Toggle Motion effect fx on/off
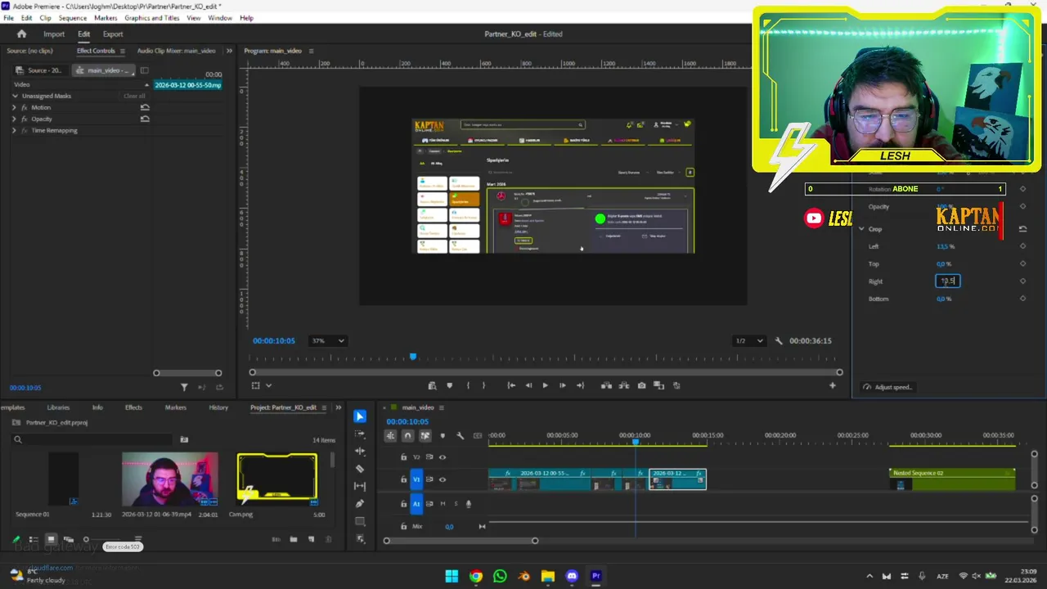 pos(25,107)
